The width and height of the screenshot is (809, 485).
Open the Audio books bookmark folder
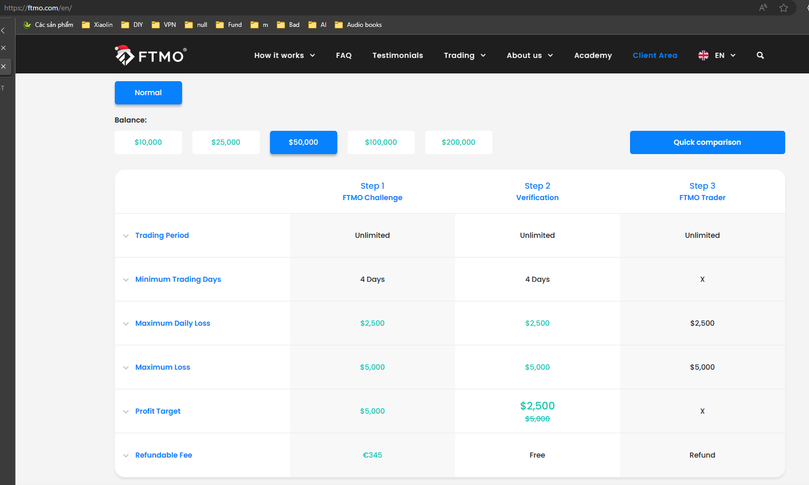point(358,25)
